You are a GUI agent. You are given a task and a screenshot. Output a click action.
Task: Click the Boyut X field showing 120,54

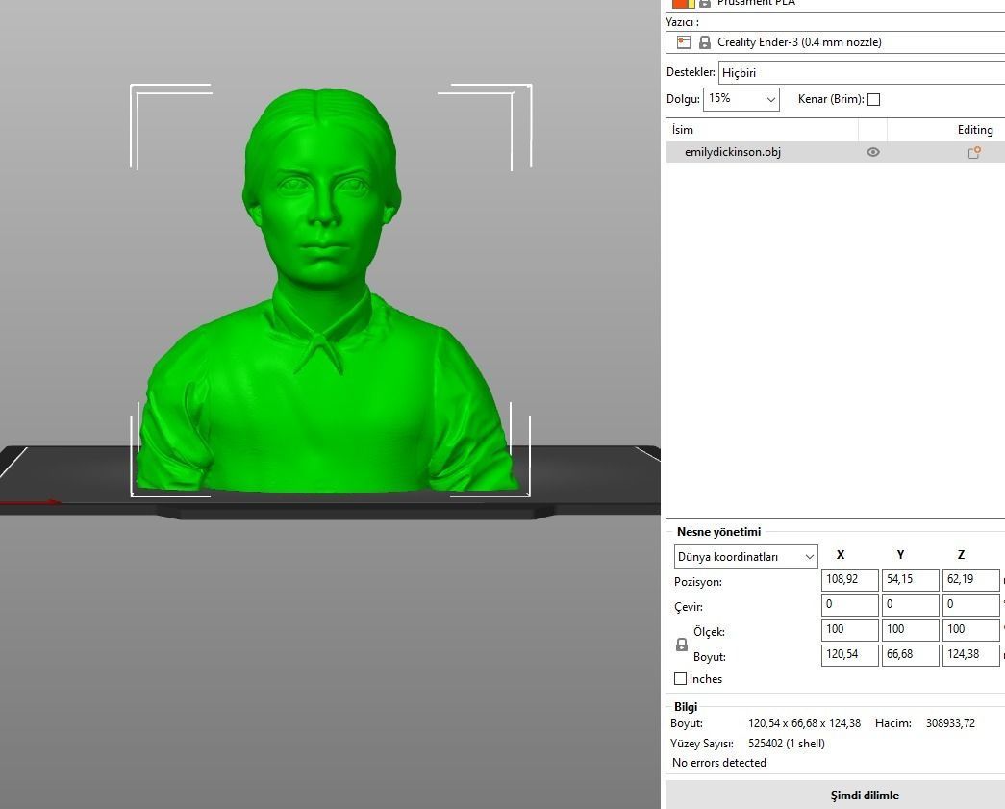850,655
